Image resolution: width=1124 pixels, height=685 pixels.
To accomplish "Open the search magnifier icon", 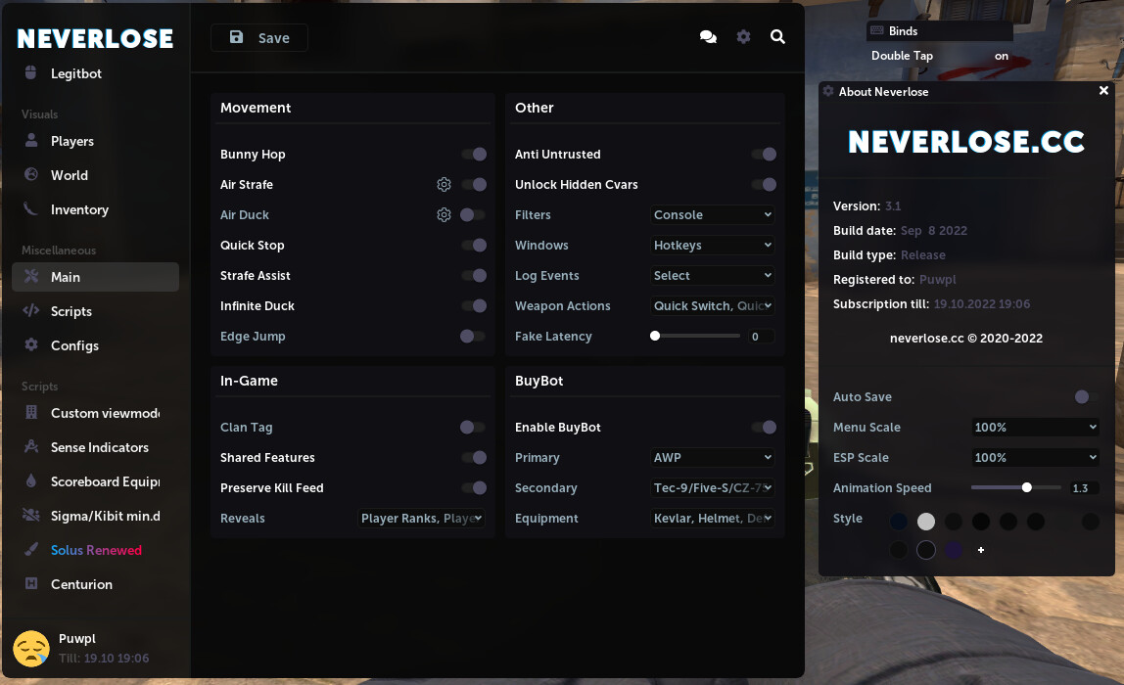I will (x=777, y=36).
